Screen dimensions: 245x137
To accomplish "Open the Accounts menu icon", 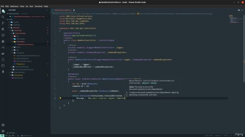I will point(3,125).
